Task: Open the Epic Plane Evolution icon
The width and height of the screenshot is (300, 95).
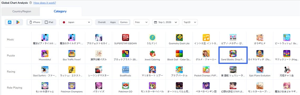Action: pyautogui.click(x=260, y=70)
